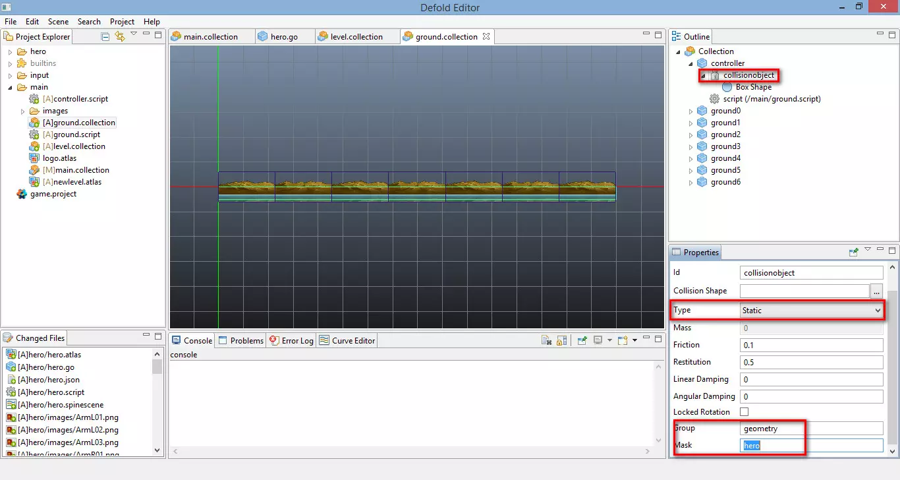
Task: Pin the Console view
Action: pyautogui.click(x=582, y=340)
